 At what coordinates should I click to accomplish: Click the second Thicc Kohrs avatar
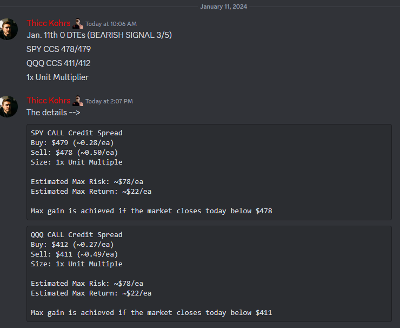coord(9,107)
